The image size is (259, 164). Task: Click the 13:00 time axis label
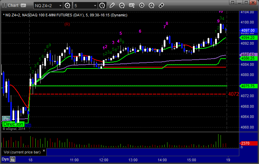tap(133, 160)
